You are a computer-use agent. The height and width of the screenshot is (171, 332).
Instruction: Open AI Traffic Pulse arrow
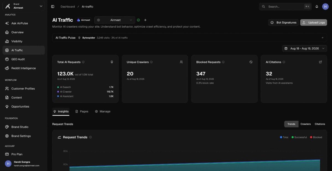(x=322, y=38)
